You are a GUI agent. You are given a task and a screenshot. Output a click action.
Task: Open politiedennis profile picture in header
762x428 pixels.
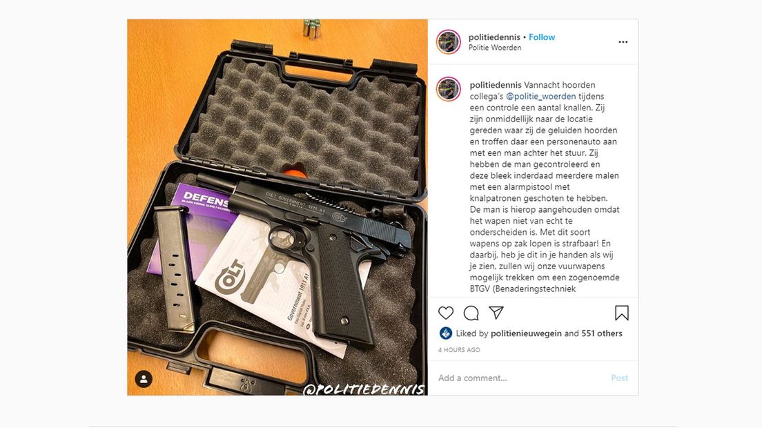point(448,42)
